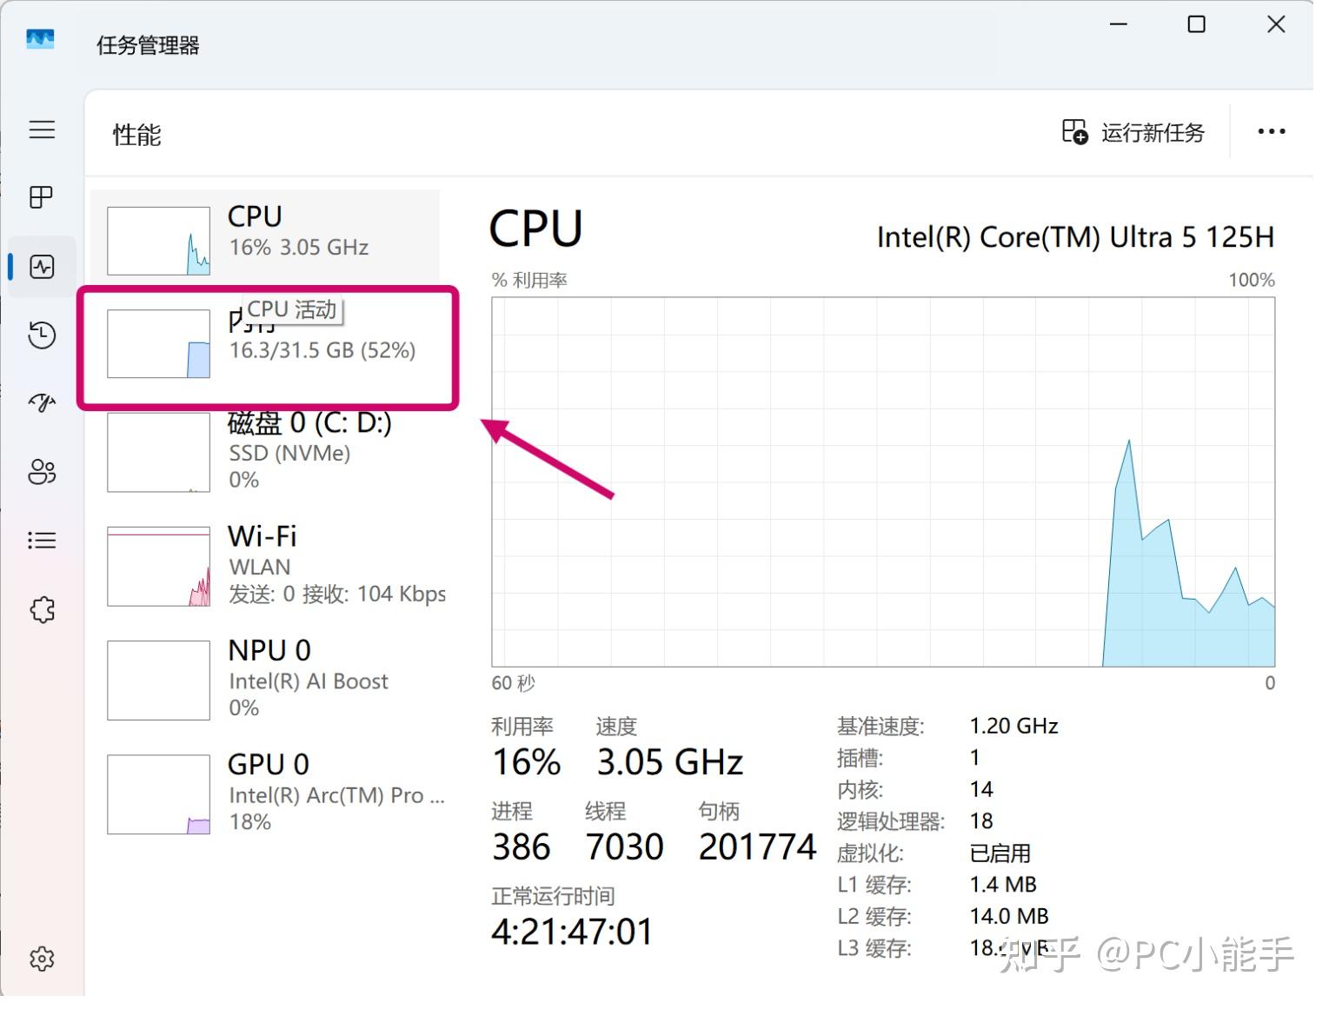
Task: Open Startup apps page icon
Action: [x=42, y=402]
